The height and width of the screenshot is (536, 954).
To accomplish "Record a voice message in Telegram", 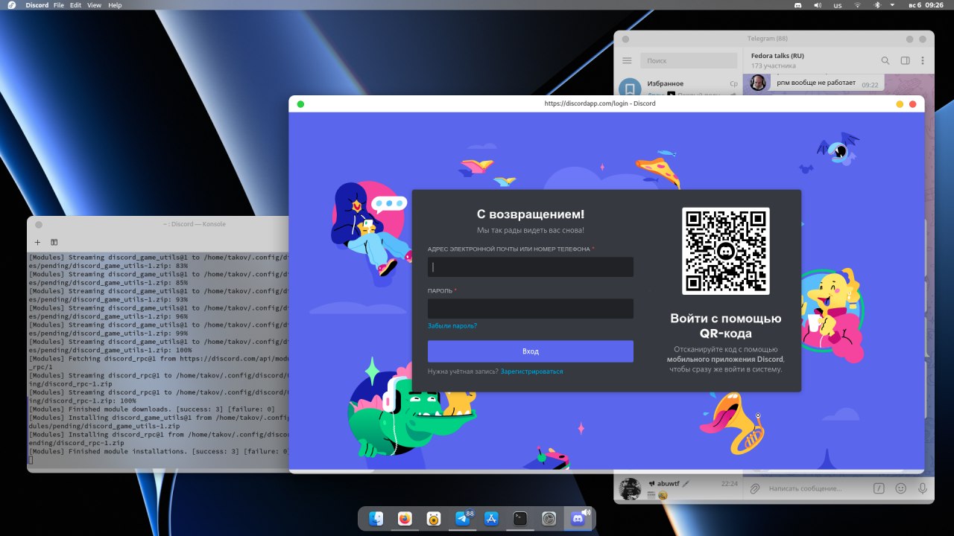I will [x=923, y=488].
